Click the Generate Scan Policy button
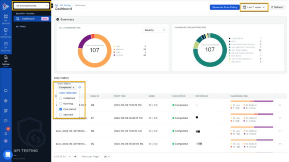The image size is (289, 162). click(x=223, y=7)
